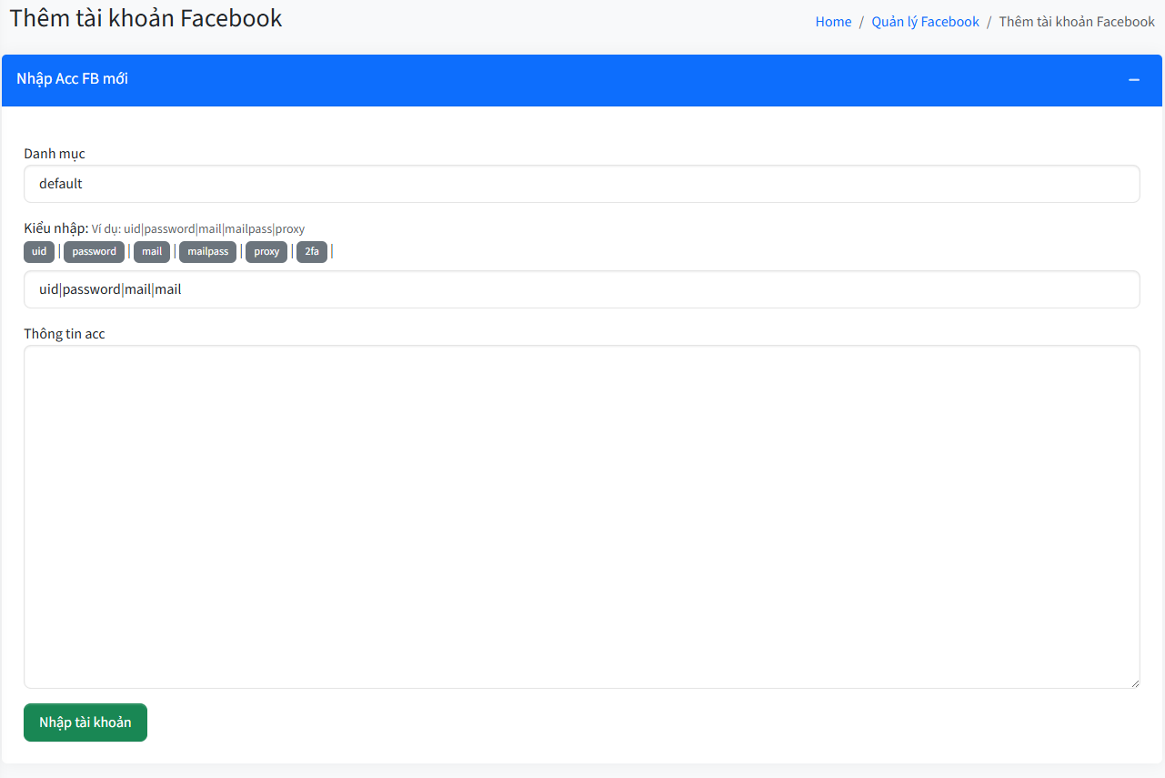Click the Ví dụ uid|password|mail|mailpass|proxy hint
Image resolution: width=1165 pixels, height=778 pixels.
click(198, 228)
